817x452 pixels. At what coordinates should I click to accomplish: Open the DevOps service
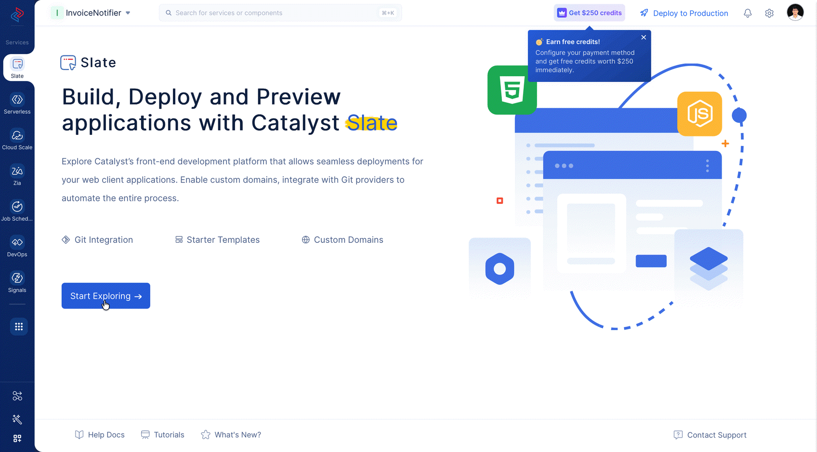coord(17,247)
